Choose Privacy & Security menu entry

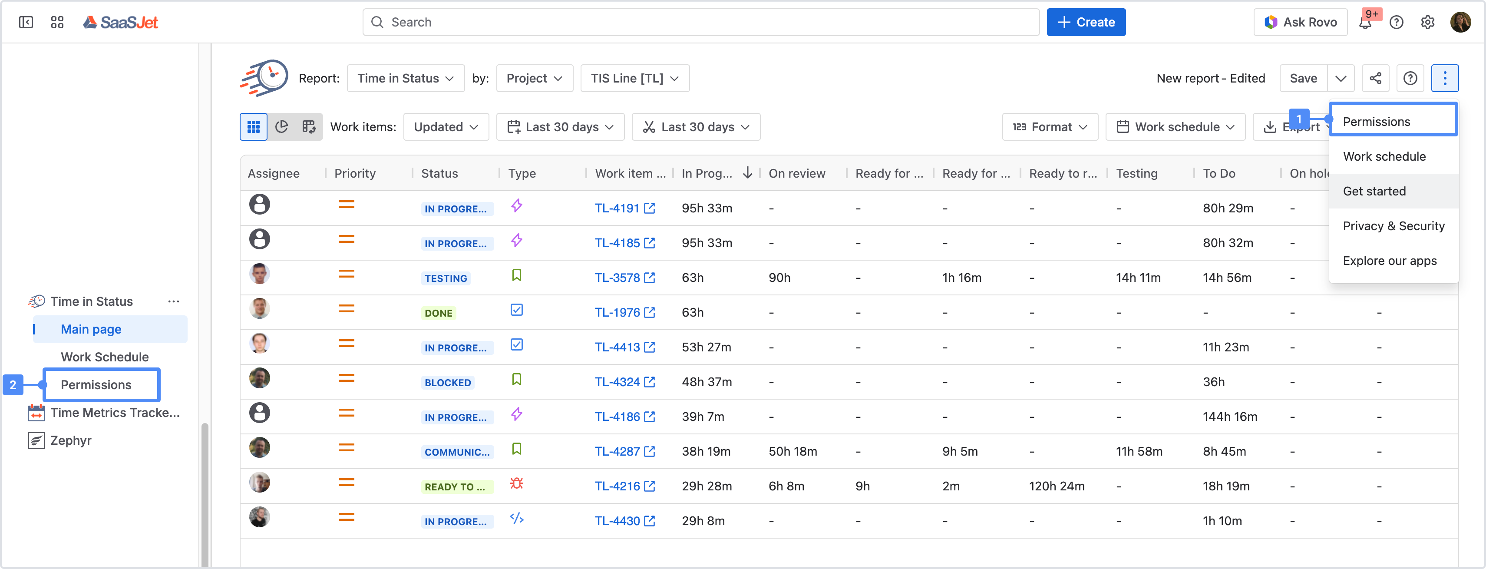tap(1393, 226)
